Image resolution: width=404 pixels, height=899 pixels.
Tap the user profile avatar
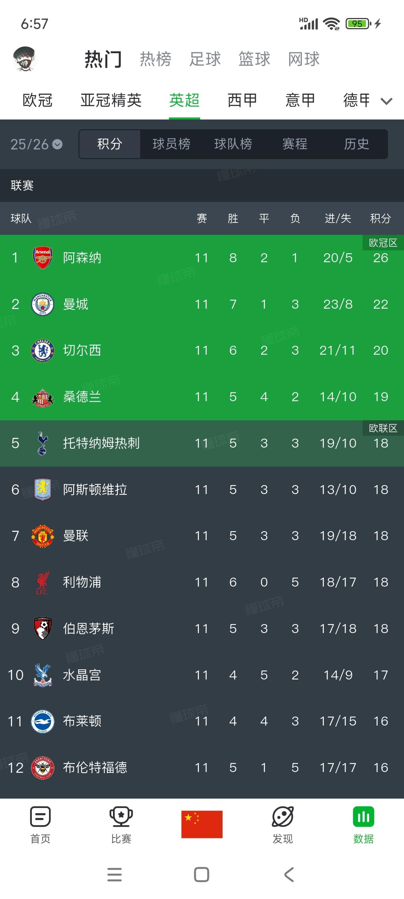coord(25,59)
